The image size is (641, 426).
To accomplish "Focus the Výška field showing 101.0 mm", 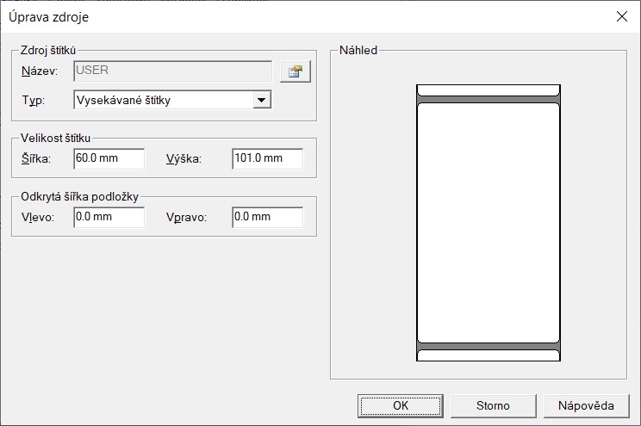I will coord(267,159).
